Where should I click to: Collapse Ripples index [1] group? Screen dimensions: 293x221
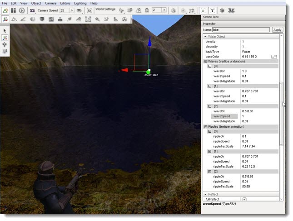pos(210,152)
